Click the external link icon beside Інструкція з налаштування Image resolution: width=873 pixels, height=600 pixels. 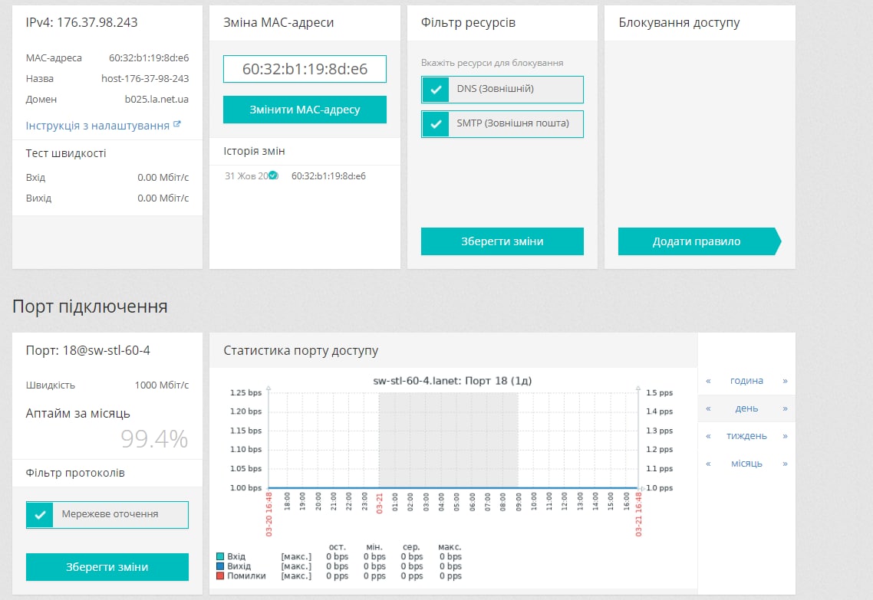[x=177, y=124]
